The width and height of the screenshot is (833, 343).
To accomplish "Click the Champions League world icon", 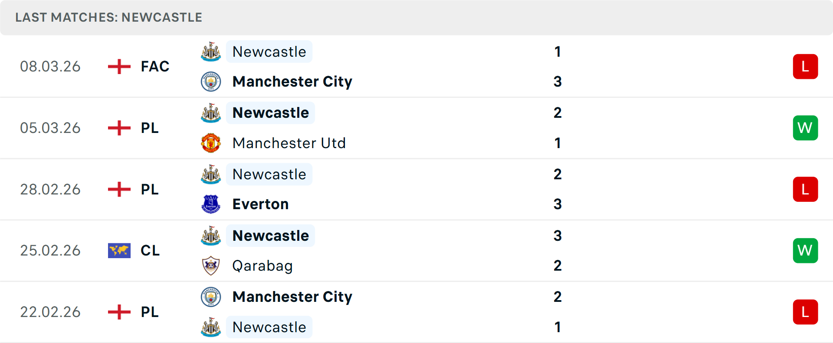I will [x=119, y=250].
